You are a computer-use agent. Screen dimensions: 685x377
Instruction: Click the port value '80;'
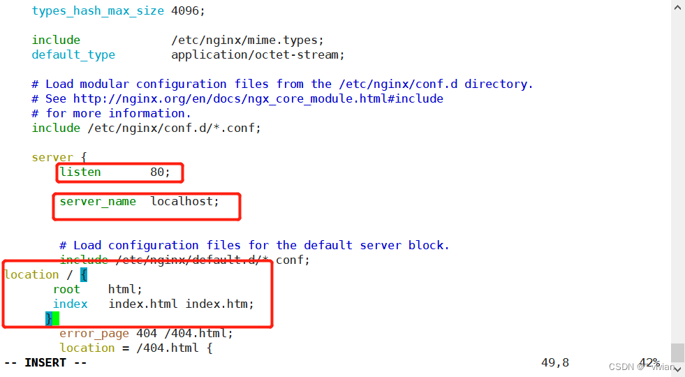[x=160, y=172]
